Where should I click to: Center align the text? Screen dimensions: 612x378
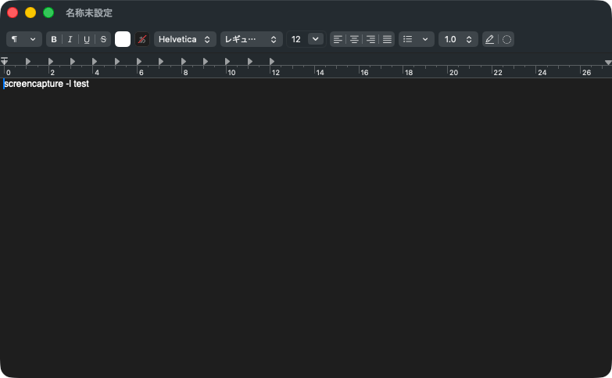(354, 39)
